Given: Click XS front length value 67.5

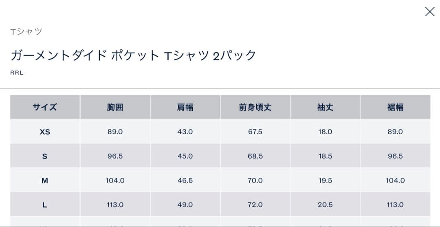Looking at the screenshot, I should coord(255,132).
